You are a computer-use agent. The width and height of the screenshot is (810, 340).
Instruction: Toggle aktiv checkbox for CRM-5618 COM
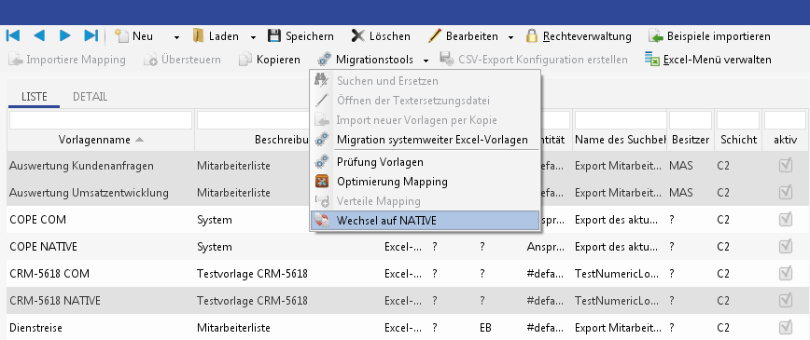786,273
